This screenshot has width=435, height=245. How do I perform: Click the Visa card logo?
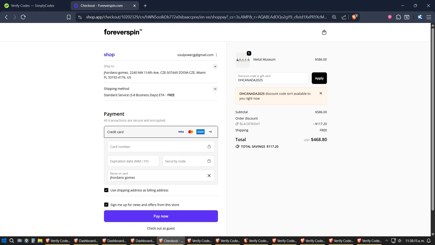click(x=181, y=132)
